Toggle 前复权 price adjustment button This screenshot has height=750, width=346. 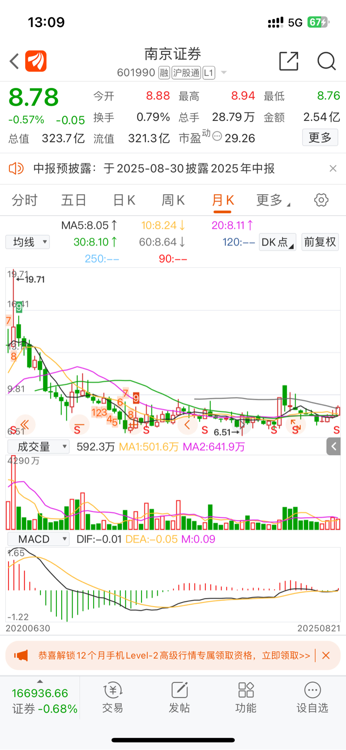(x=320, y=242)
